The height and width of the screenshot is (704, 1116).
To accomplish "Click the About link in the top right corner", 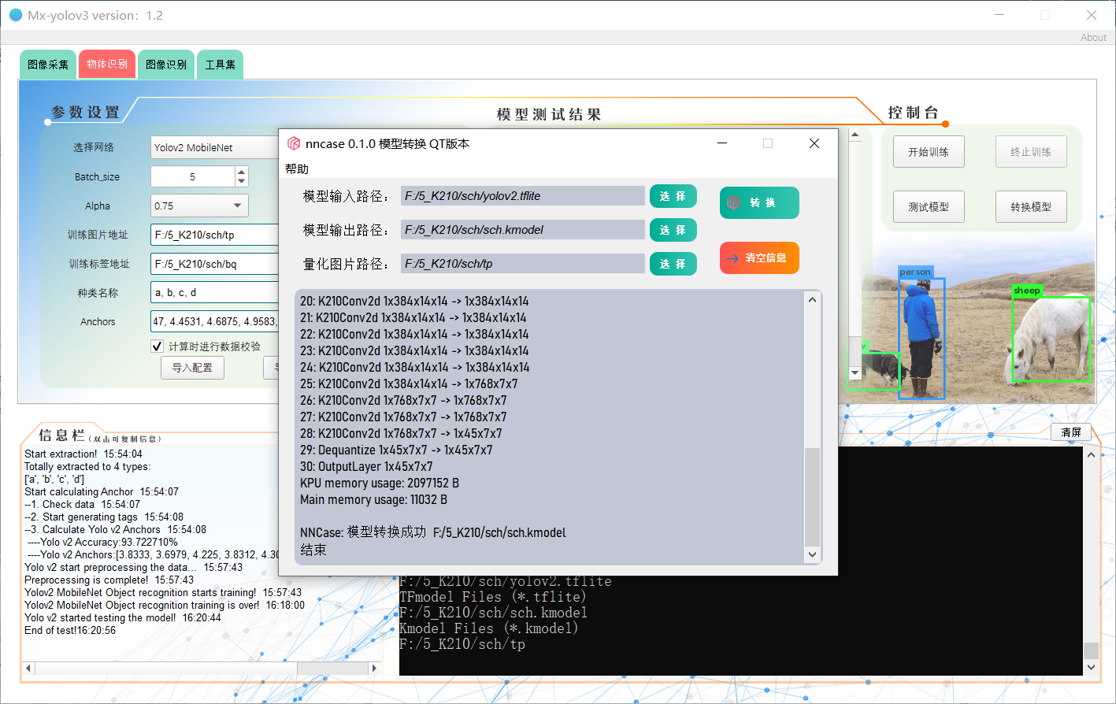I will [1093, 37].
